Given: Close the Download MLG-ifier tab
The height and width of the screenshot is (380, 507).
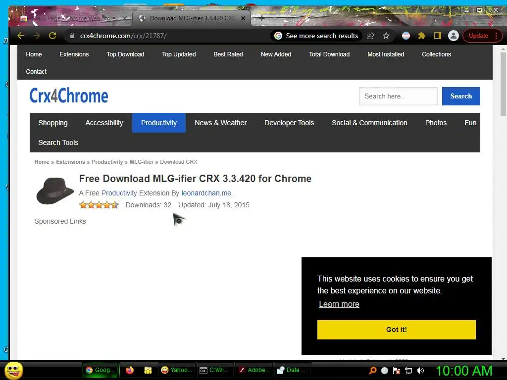Looking at the screenshot, I should 243,18.
